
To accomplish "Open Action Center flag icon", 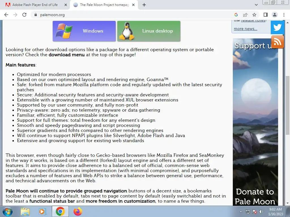I will click(x=255, y=212).
